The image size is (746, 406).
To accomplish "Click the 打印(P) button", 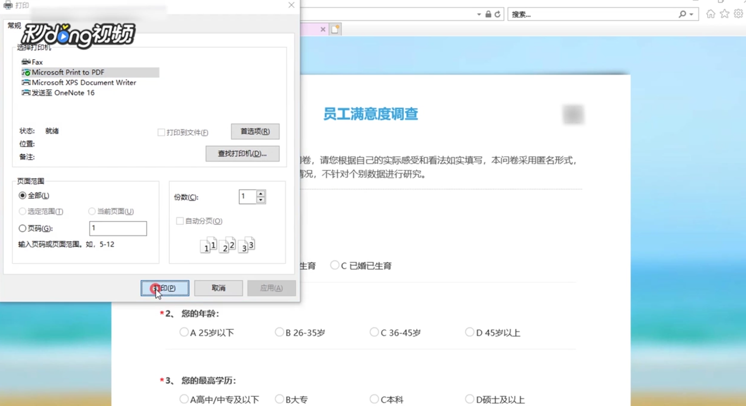I will [x=165, y=288].
